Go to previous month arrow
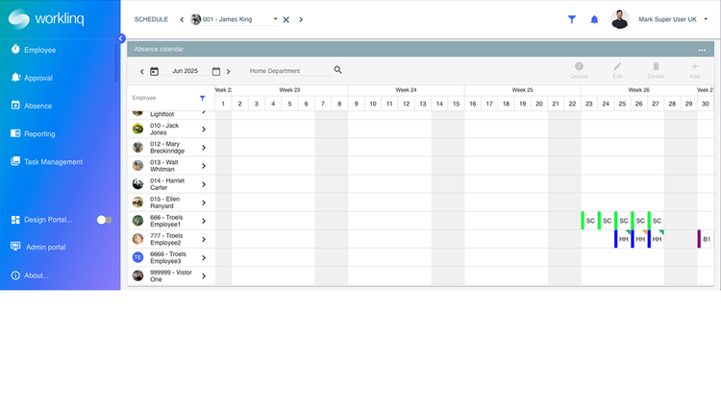This screenshot has height=405, width=721. (142, 71)
